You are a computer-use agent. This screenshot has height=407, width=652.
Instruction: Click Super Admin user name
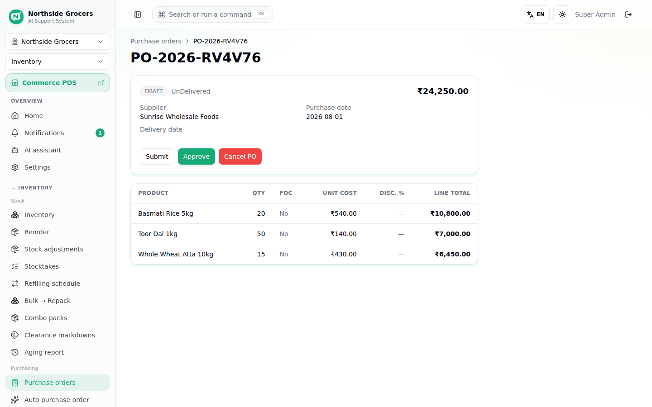pyautogui.click(x=595, y=14)
